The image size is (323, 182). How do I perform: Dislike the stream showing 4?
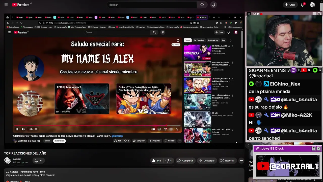(169, 161)
